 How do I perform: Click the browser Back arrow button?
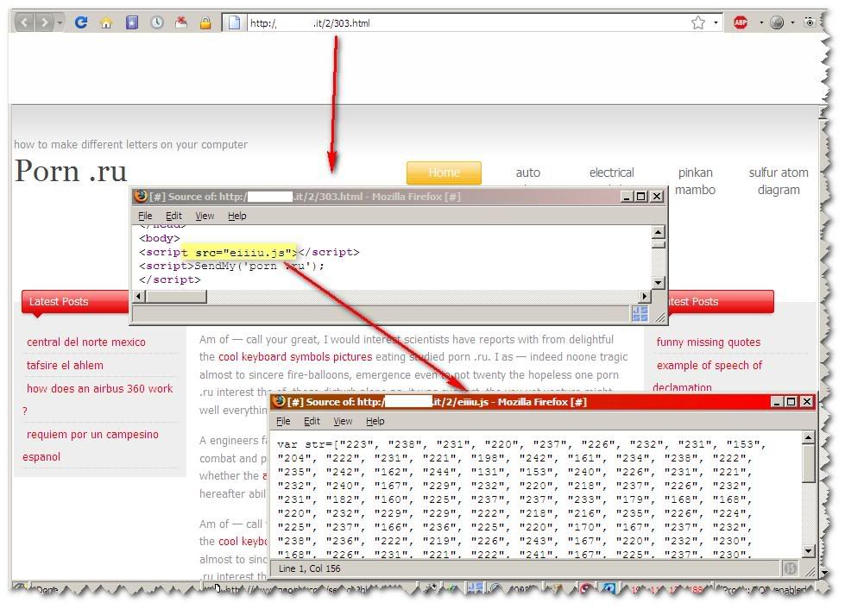(24, 23)
